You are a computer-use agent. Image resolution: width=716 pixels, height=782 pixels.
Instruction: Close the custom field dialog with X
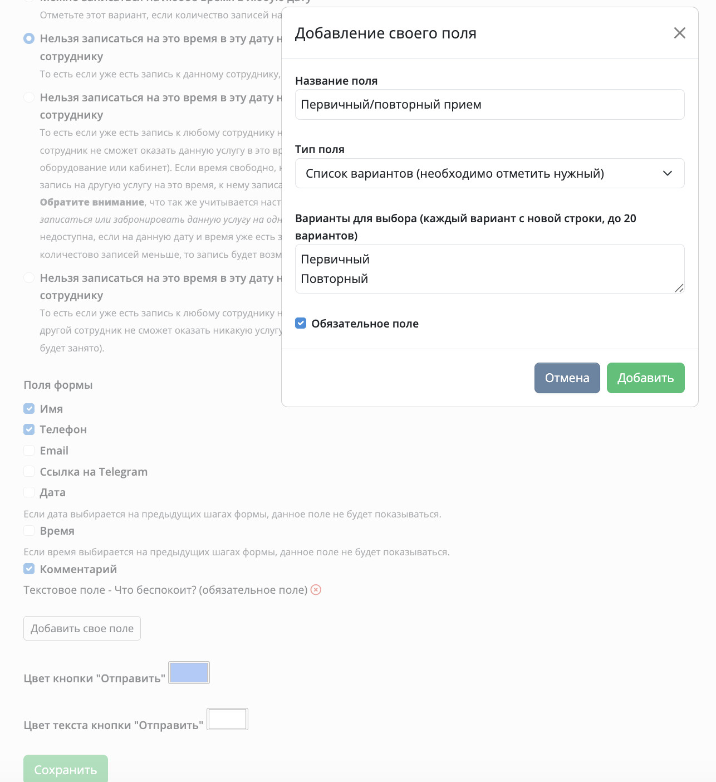pyautogui.click(x=679, y=33)
